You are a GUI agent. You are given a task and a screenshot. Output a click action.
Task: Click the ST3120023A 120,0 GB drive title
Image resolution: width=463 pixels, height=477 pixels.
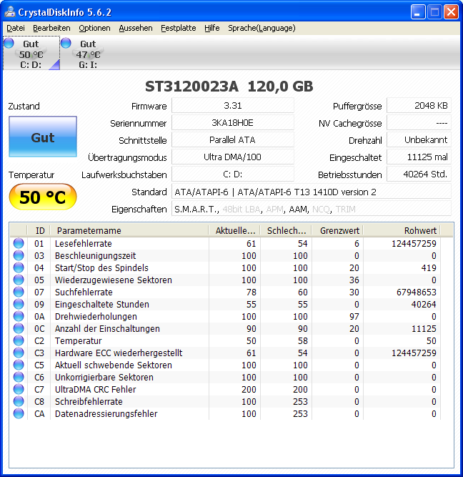point(229,87)
